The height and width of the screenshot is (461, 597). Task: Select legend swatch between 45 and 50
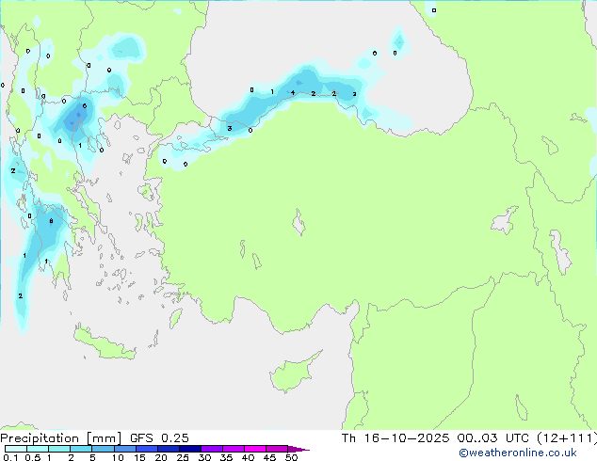277,449
